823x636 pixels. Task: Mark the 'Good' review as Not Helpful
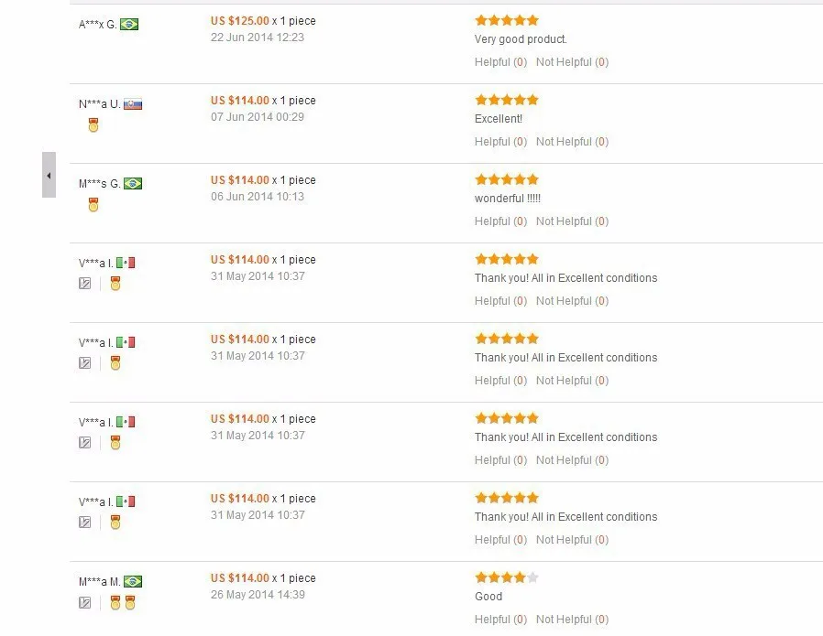(x=572, y=620)
